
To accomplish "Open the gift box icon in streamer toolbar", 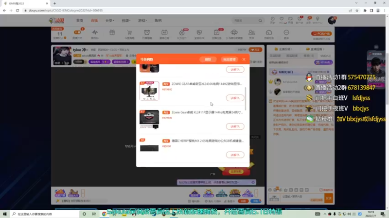I will click(x=112, y=33).
